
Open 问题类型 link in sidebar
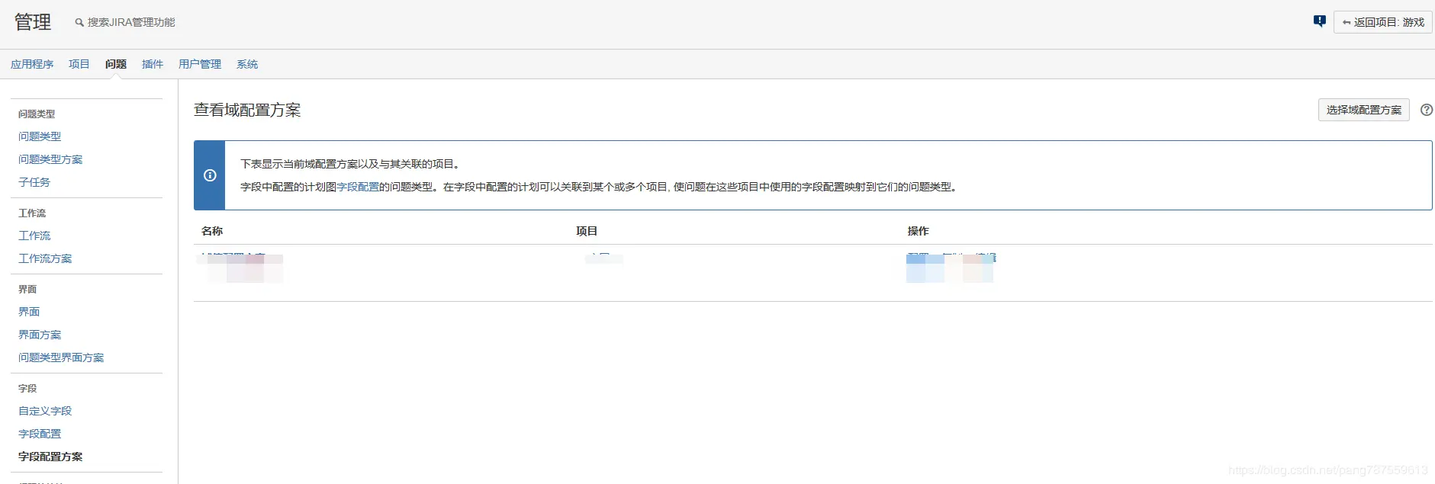pos(40,136)
